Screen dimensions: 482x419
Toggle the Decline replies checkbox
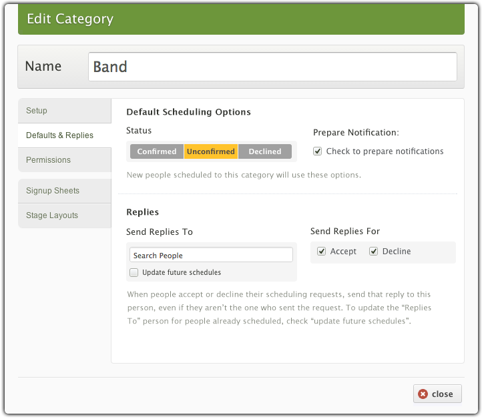click(374, 252)
